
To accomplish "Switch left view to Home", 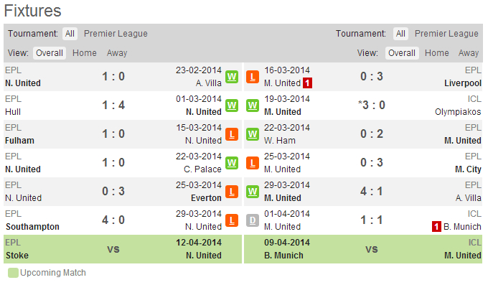I will (x=85, y=53).
